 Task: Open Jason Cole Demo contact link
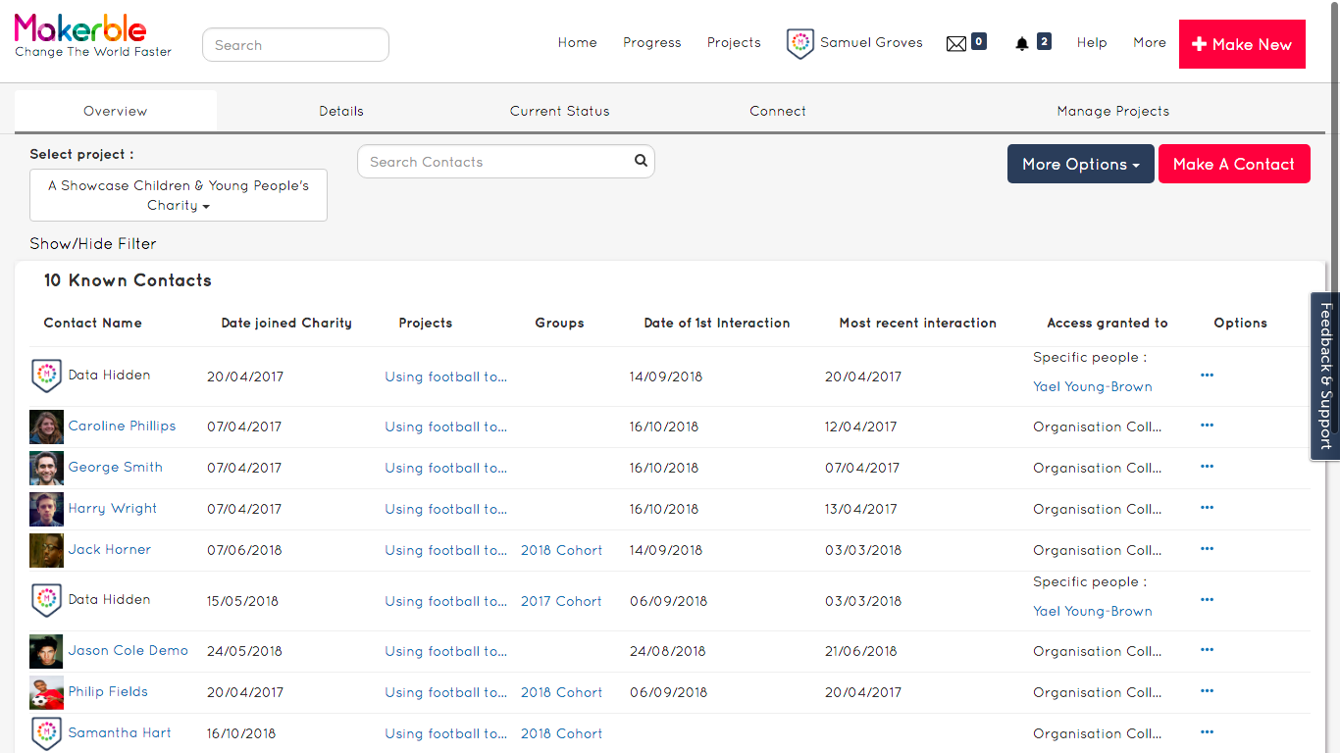pyautogui.click(x=129, y=650)
